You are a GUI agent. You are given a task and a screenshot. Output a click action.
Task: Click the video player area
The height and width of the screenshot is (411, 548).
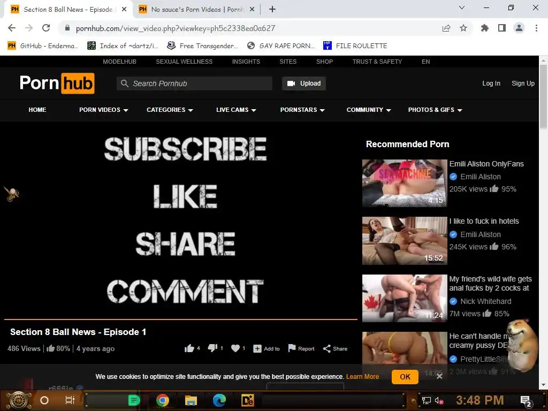click(x=181, y=220)
